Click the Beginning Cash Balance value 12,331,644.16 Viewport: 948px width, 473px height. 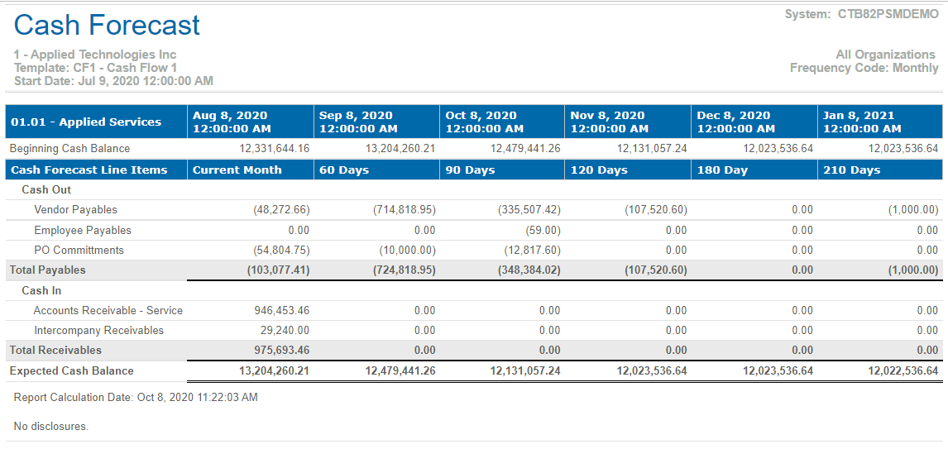point(275,149)
